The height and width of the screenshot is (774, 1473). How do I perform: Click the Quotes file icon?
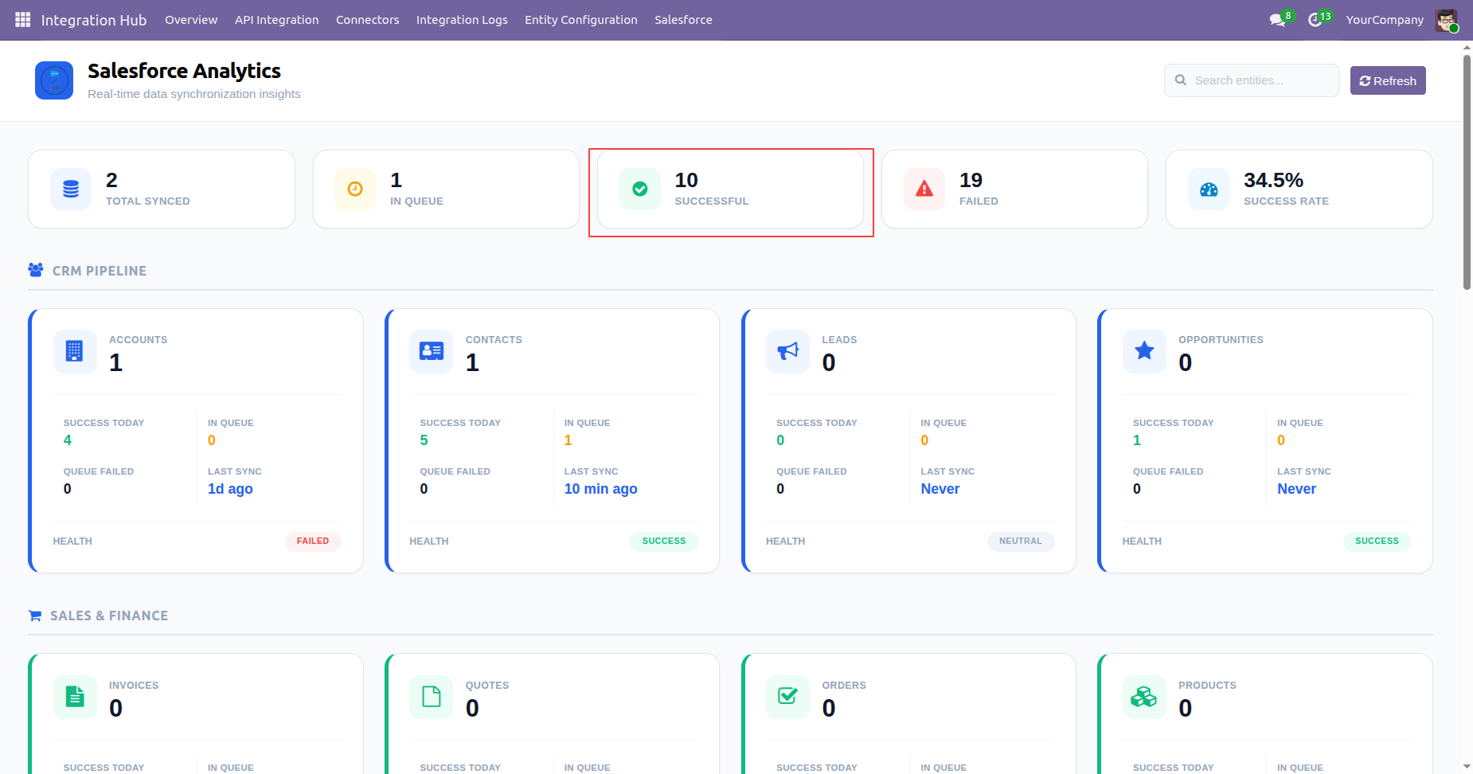pos(432,697)
